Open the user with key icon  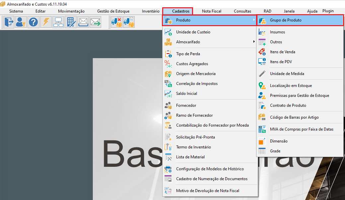point(21,22)
